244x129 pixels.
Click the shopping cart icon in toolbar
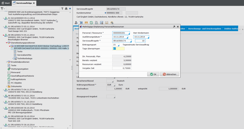point(81,23)
